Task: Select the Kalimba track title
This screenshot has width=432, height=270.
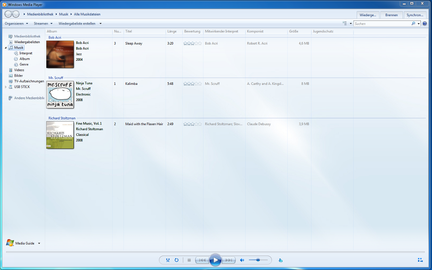Action: click(131, 84)
